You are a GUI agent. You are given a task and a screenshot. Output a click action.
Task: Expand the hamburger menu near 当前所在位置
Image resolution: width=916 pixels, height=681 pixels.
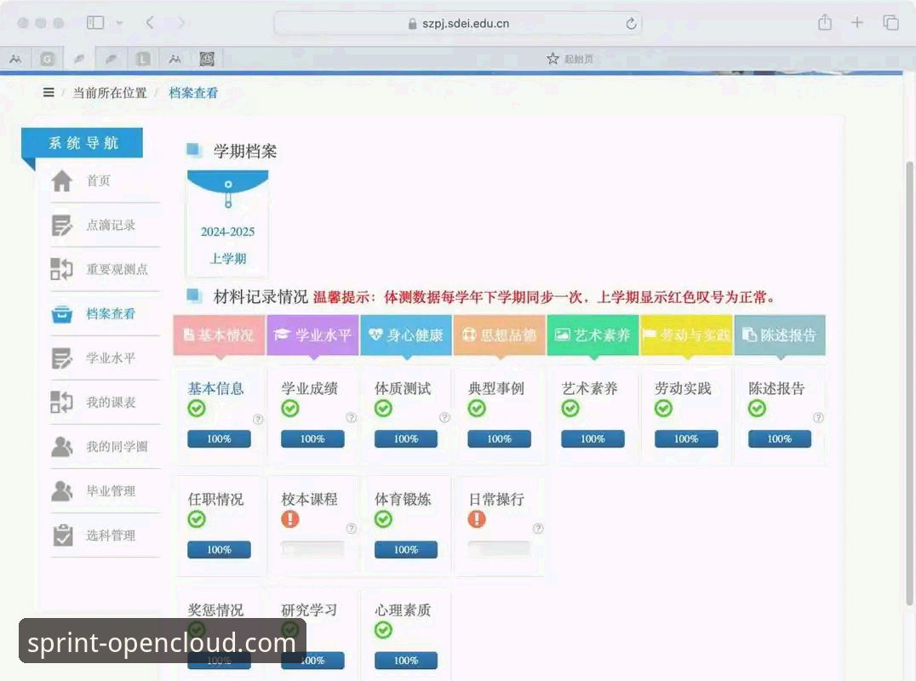(49, 92)
